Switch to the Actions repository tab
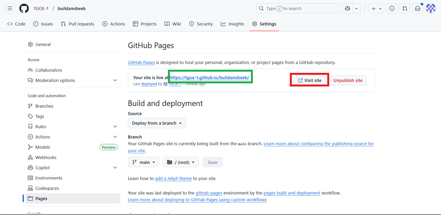 (113, 24)
